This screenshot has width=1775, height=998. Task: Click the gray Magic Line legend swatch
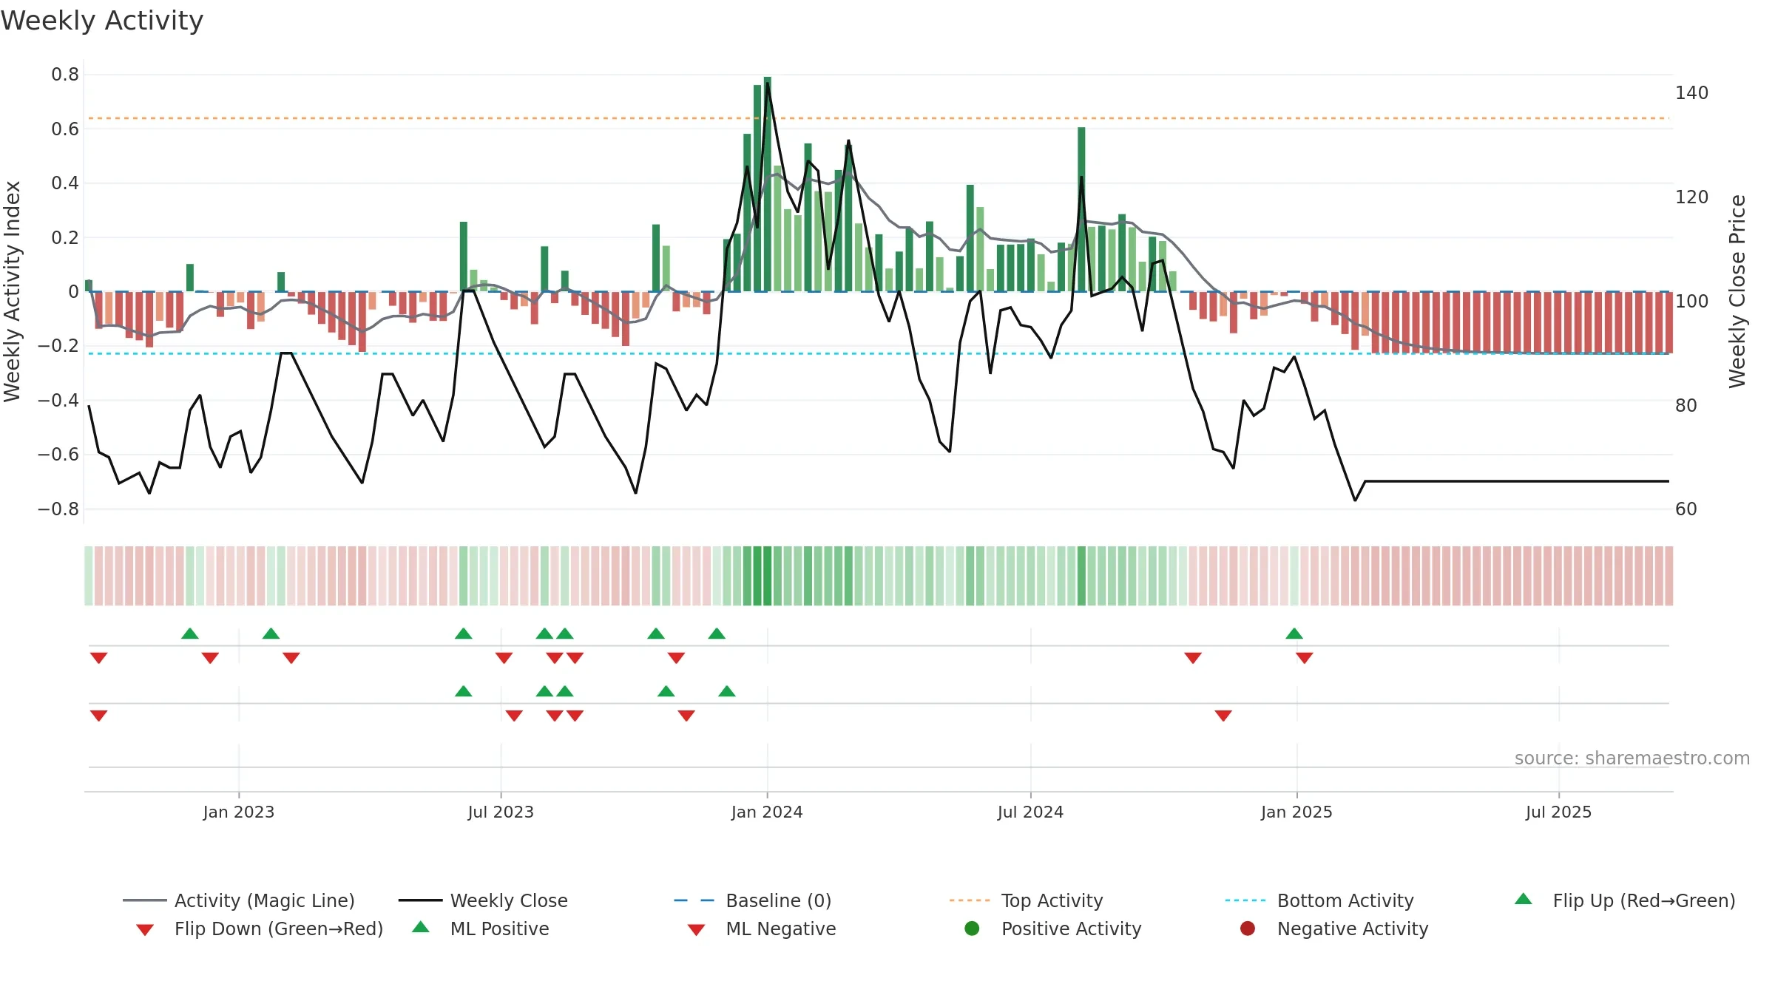point(144,900)
